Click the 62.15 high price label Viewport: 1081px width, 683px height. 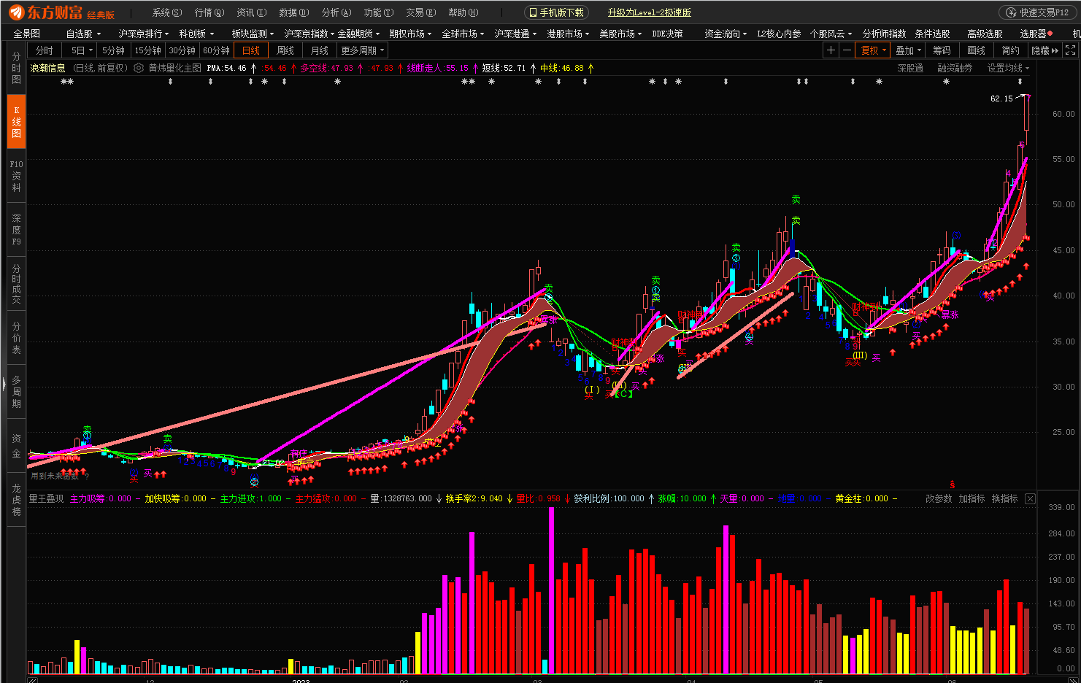pyautogui.click(x=1001, y=99)
